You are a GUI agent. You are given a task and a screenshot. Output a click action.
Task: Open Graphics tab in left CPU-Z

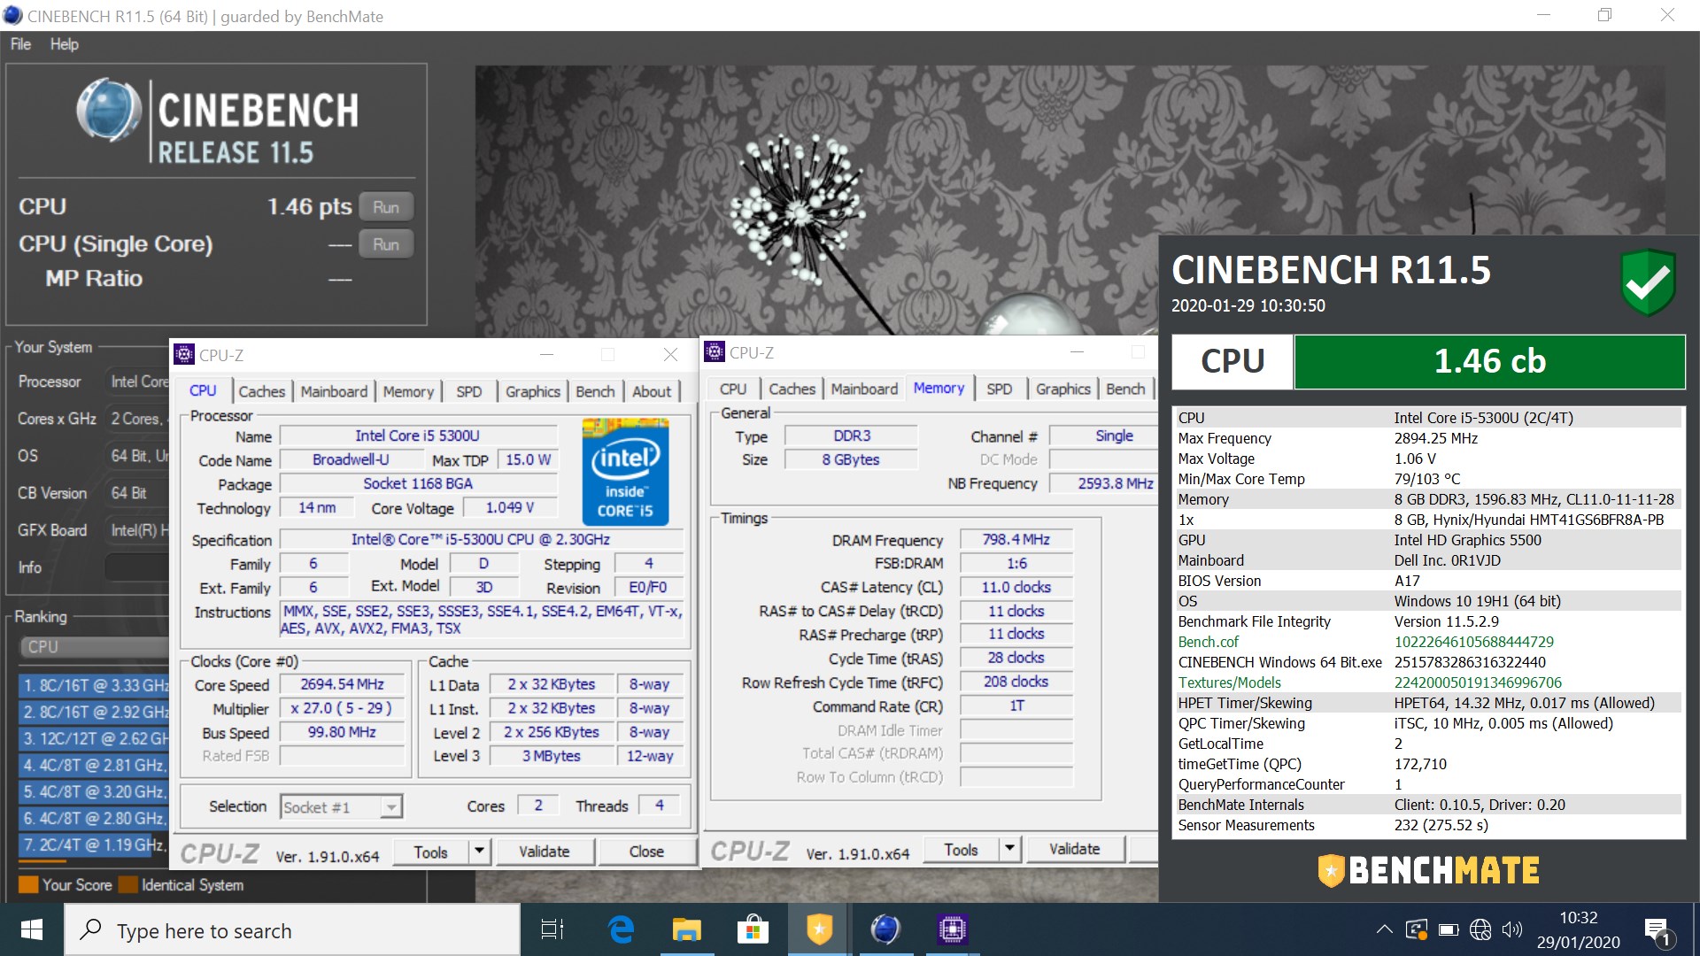[533, 391]
